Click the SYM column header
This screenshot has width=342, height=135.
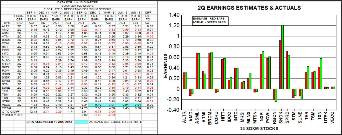pyautogui.click(x=7, y=23)
